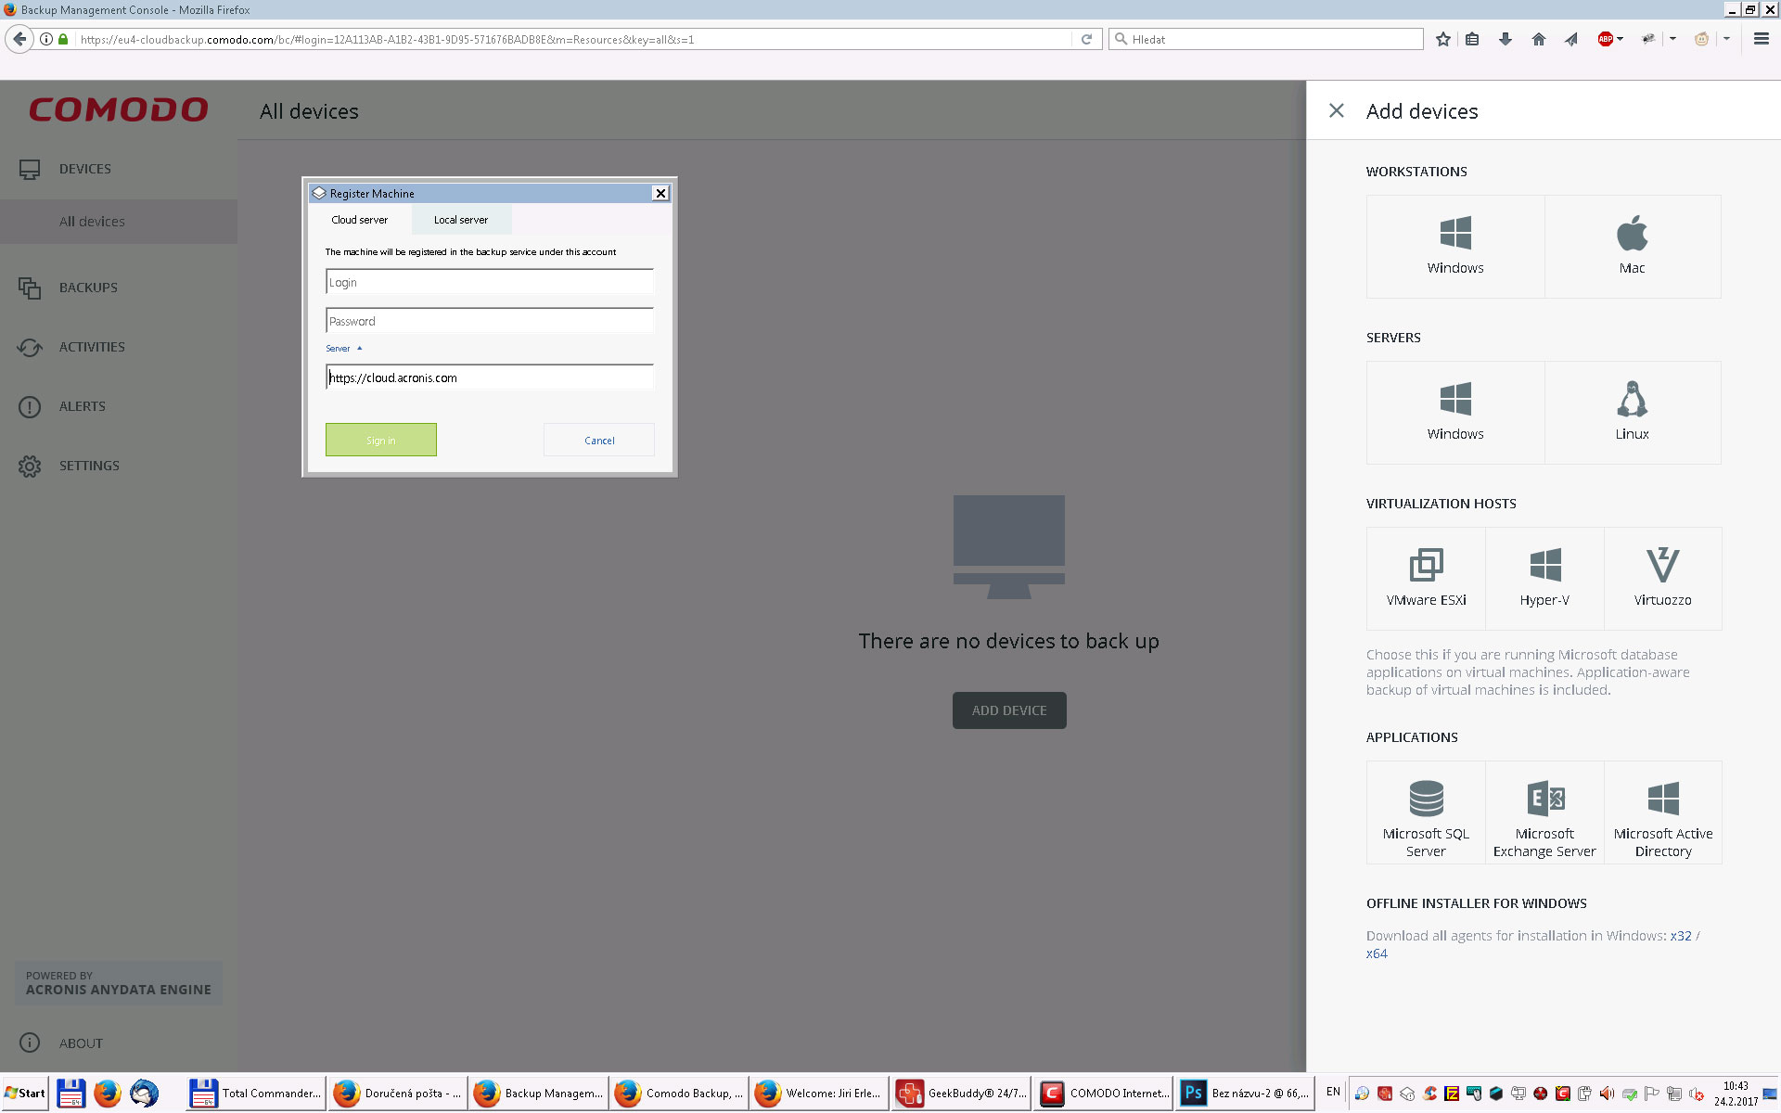Click the Sign in button
Screen dimensions: 1781x1113
click(381, 440)
